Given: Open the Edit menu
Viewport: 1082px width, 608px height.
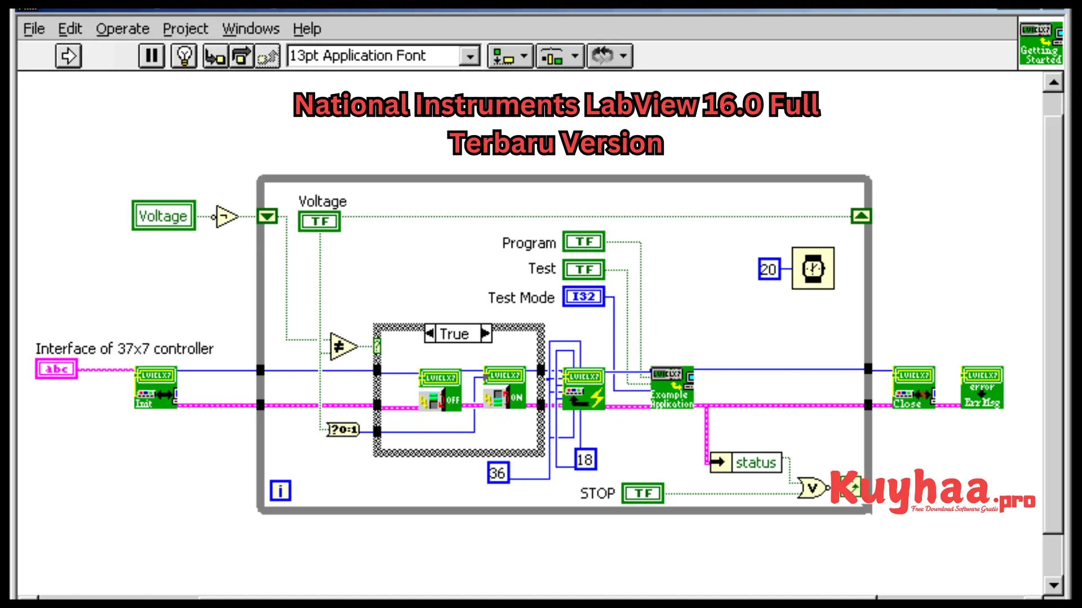Looking at the screenshot, I should tap(70, 29).
